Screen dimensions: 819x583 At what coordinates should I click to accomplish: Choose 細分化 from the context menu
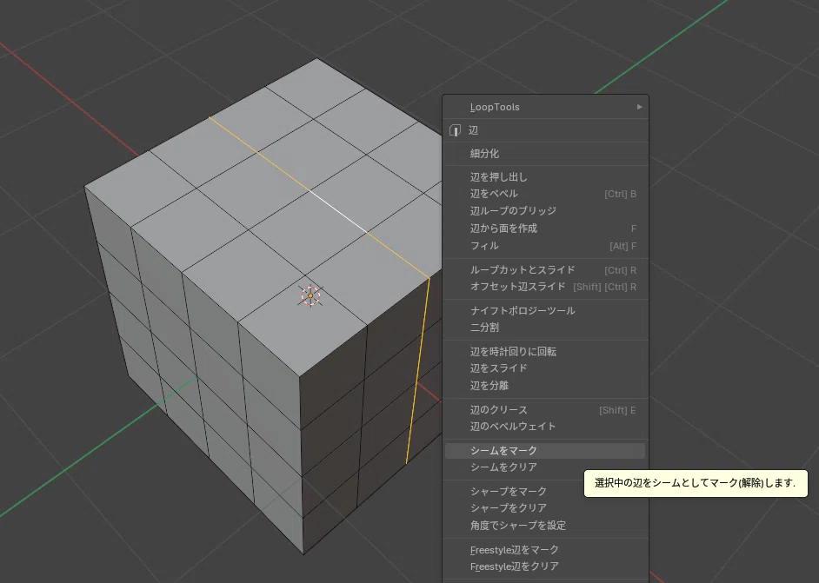[x=545, y=154]
